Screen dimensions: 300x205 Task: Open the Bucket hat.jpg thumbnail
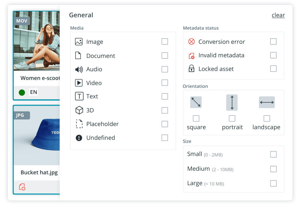click(37, 137)
